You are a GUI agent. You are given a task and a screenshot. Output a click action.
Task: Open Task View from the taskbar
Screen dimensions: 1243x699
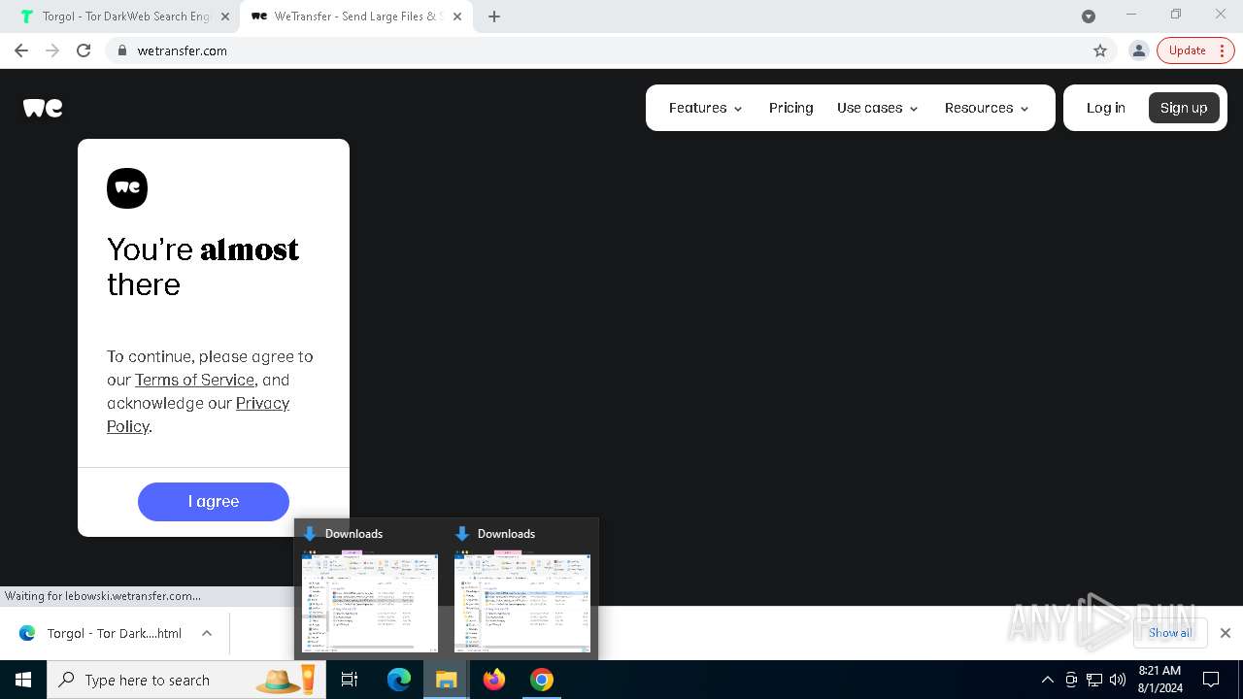coord(350,680)
